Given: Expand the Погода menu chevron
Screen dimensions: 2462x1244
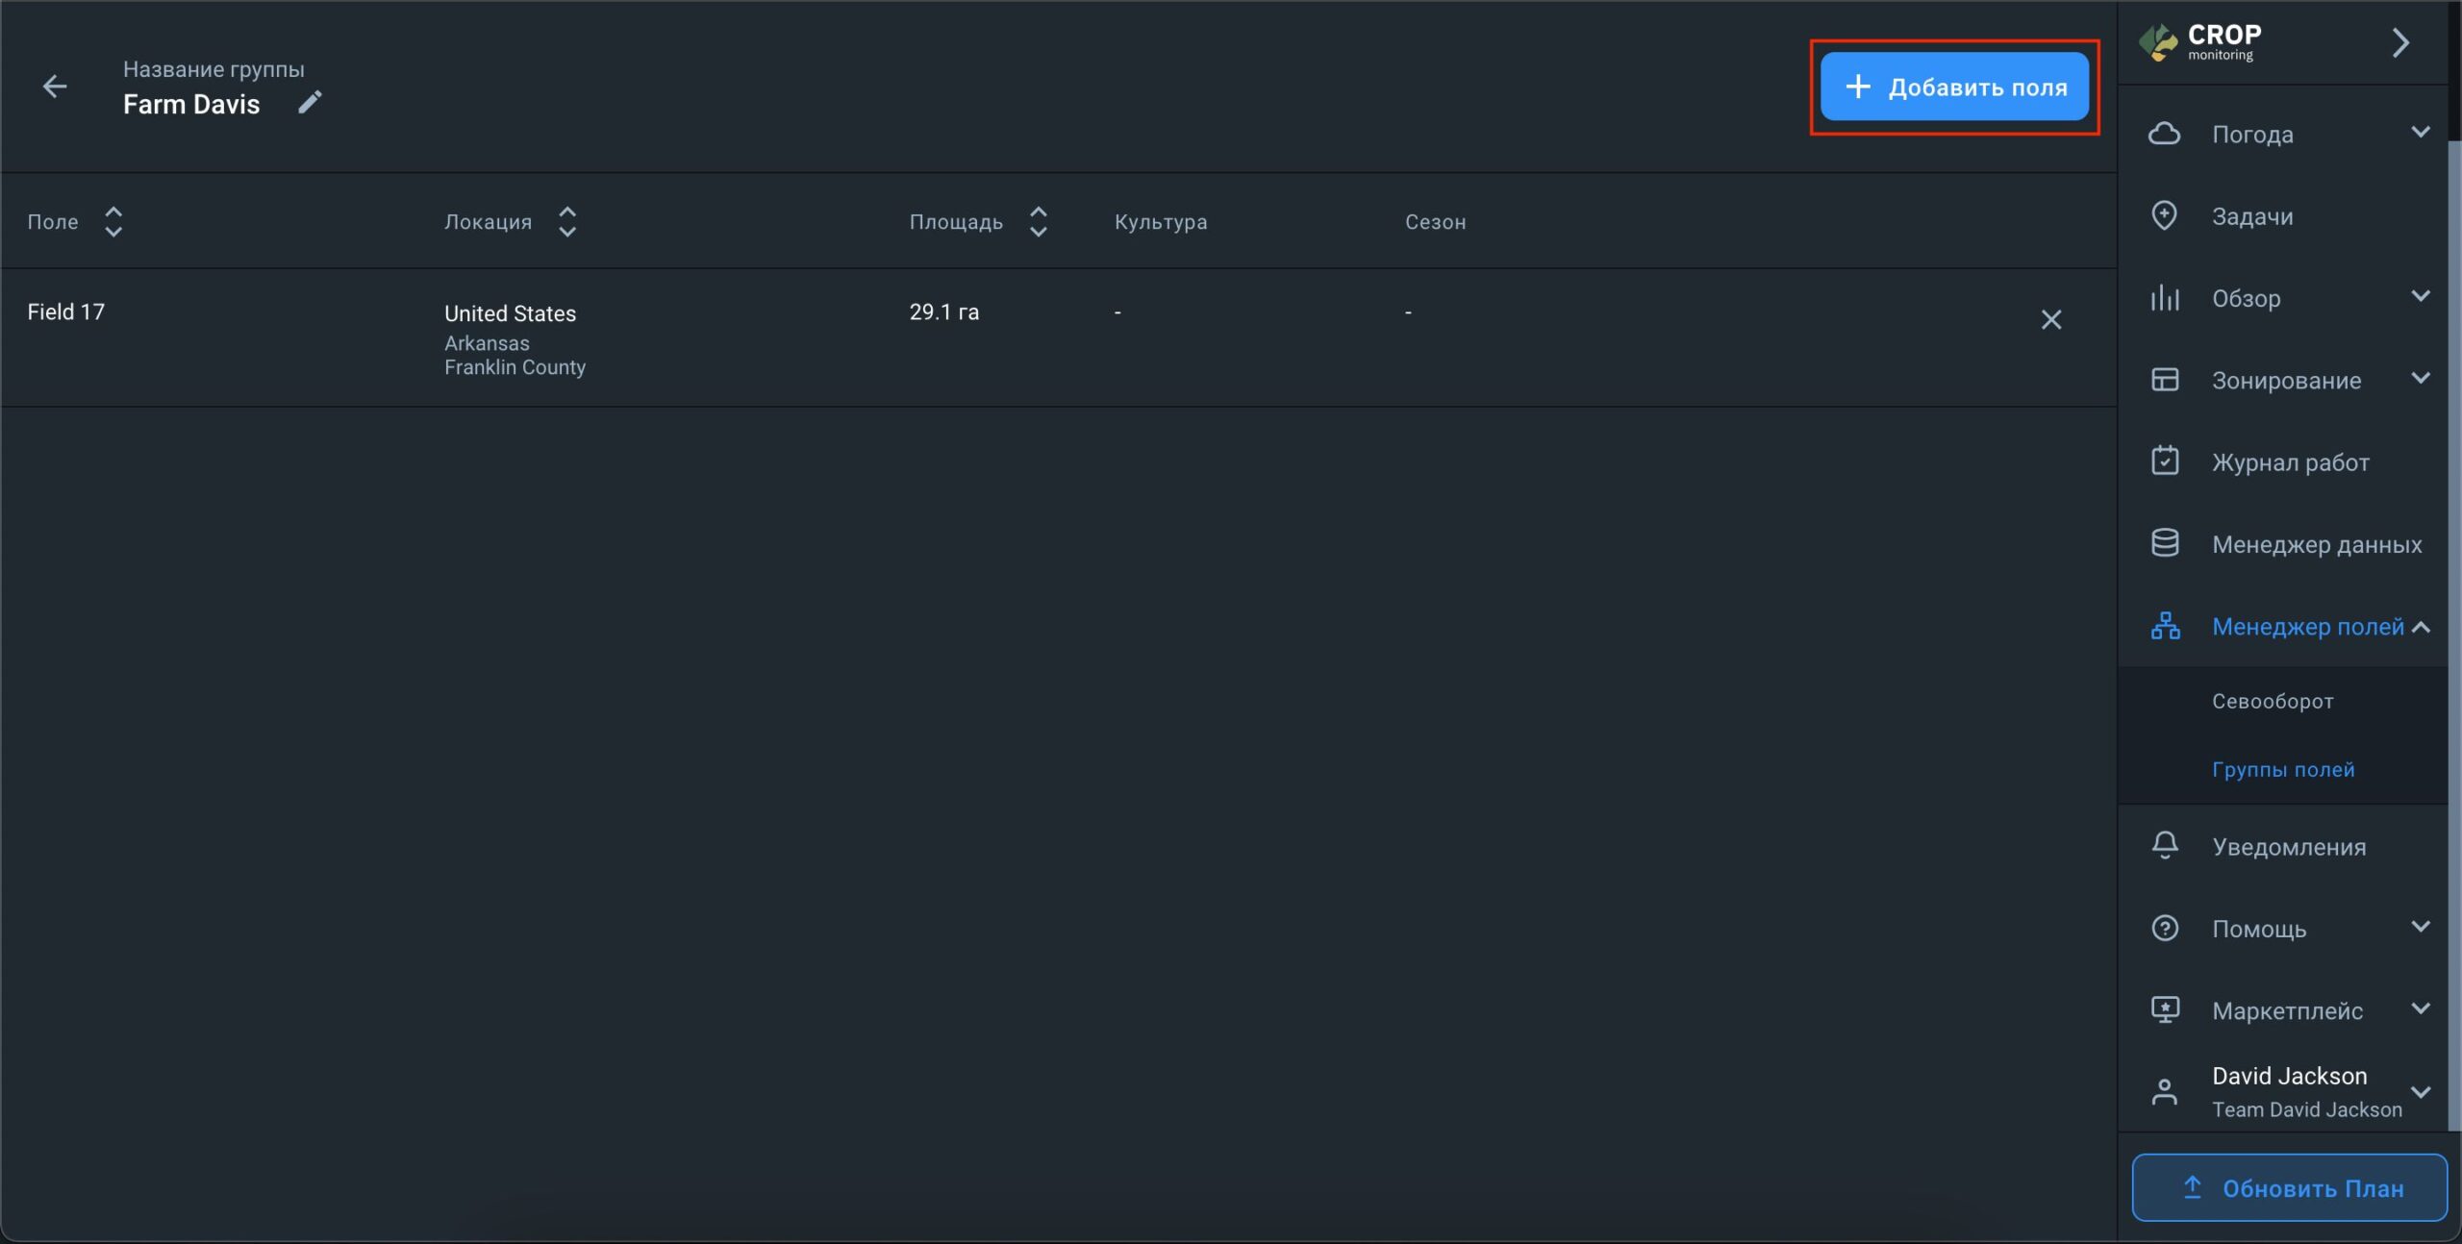Looking at the screenshot, I should [2420, 132].
